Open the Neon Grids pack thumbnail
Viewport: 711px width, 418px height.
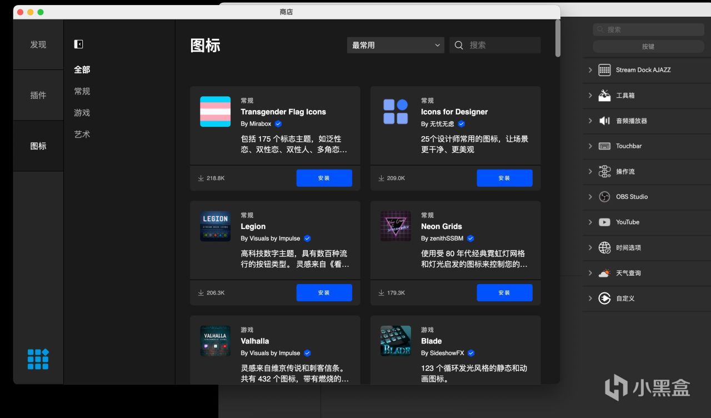[x=395, y=226]
